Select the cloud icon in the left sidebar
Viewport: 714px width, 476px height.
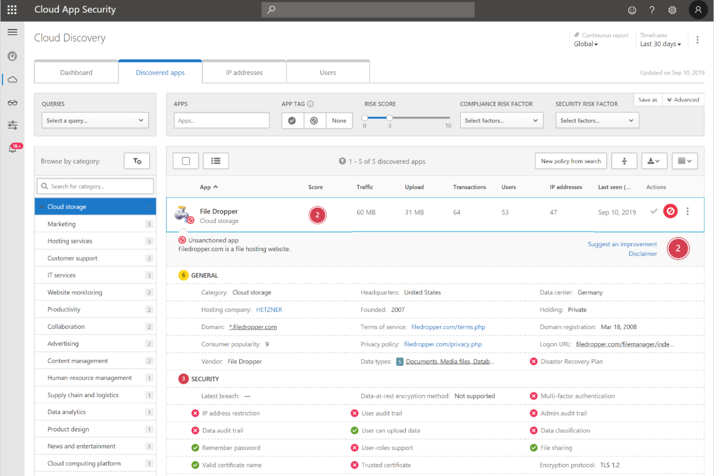(12, 79)
